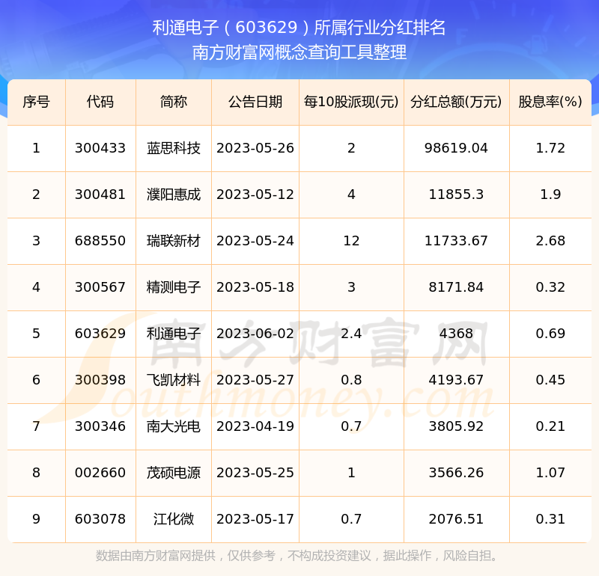Click the 简称 column header
Screen dimensions: 599x576
coord(174,102)
